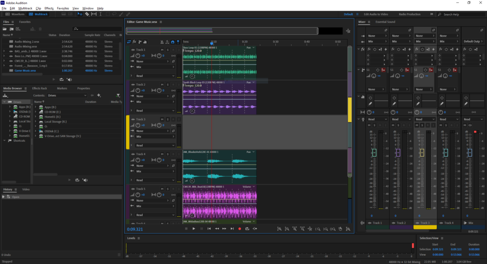Select the Radio Production workspace

tap(409, 14)
